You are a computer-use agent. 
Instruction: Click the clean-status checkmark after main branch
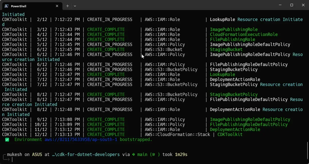click(x=153, y=154)
